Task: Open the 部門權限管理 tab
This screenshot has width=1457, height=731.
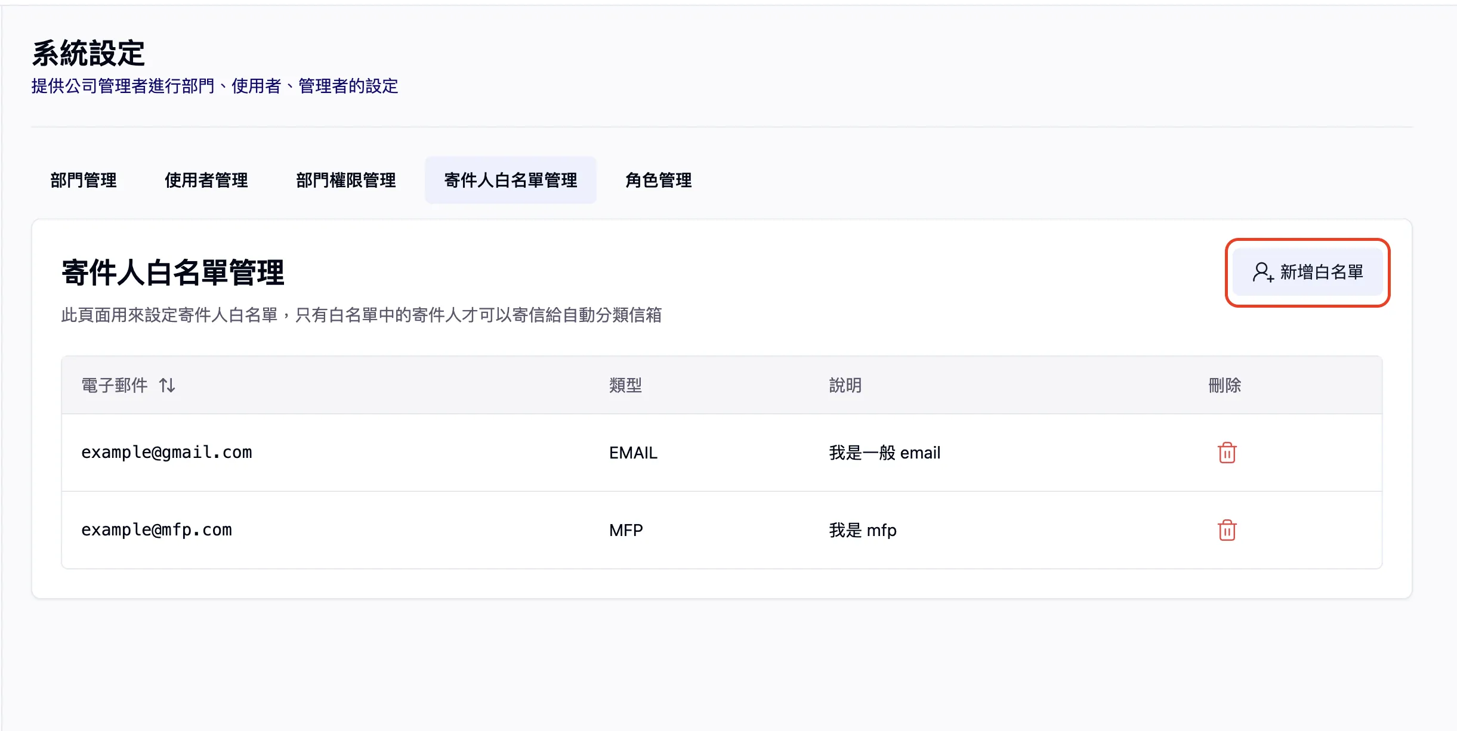Action: point(346,181)
